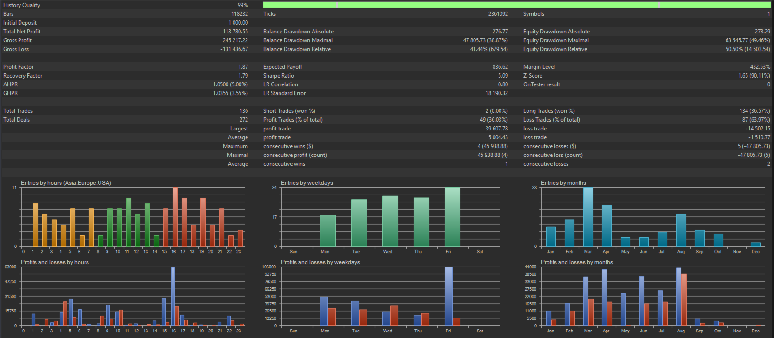Select the Initial Deposit value 1 000.00

click(x=238, y=23)
